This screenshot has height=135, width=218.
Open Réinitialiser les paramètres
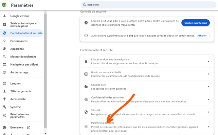20,116
